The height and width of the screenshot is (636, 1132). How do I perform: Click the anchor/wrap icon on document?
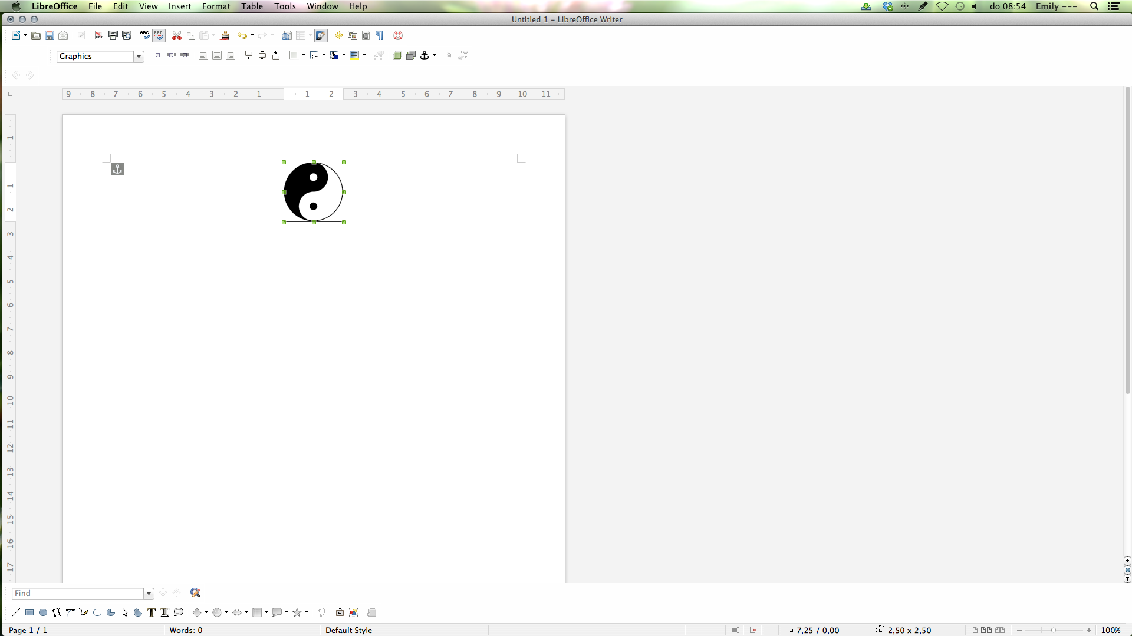(117, 168)
